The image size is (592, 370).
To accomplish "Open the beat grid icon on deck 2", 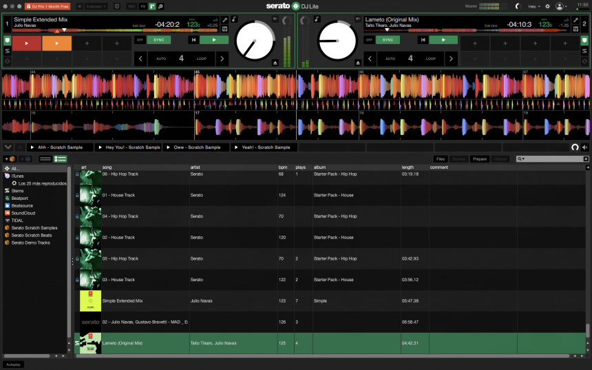I will coord(575,29).
